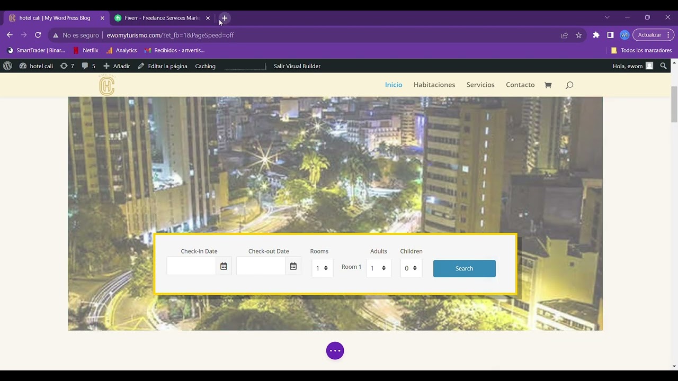Click the browser forward arrow
The image size is (678, 381).
coord(24,35)
